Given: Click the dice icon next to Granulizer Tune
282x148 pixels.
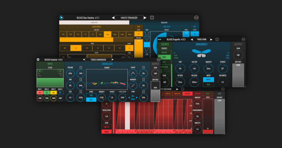Looking at the screenshot, I should pyautogui.click(x=143, y=92).
